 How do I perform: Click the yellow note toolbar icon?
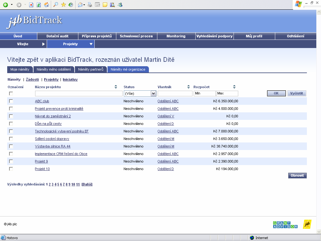(x=105, y=5)
